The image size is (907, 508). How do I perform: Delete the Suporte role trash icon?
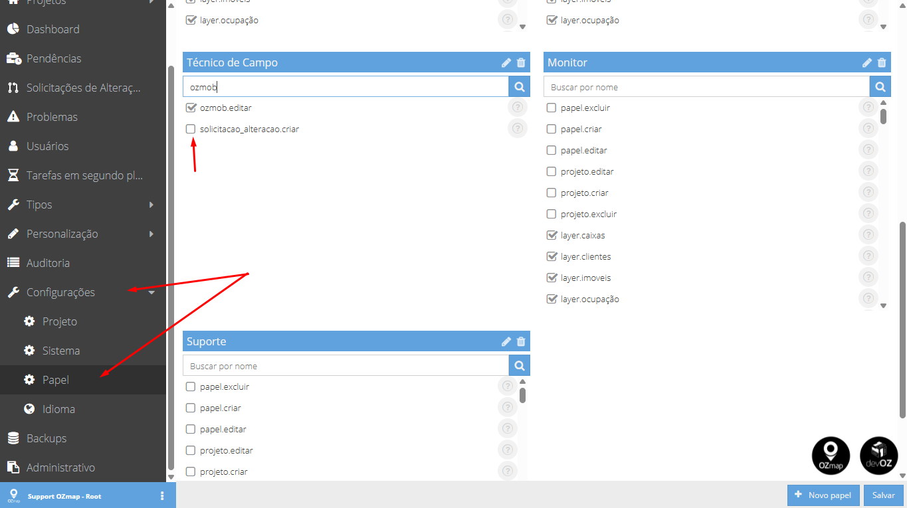point(521,341)
